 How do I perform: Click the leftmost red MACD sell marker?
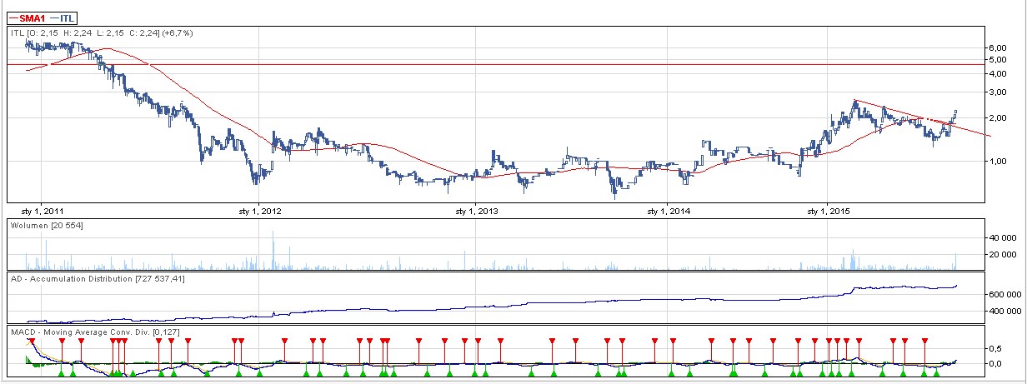(x=32, y=341)
